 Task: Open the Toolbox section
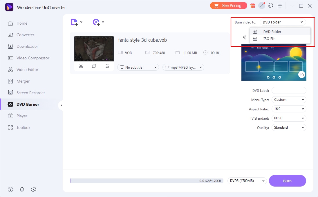(x=23, y=127)
